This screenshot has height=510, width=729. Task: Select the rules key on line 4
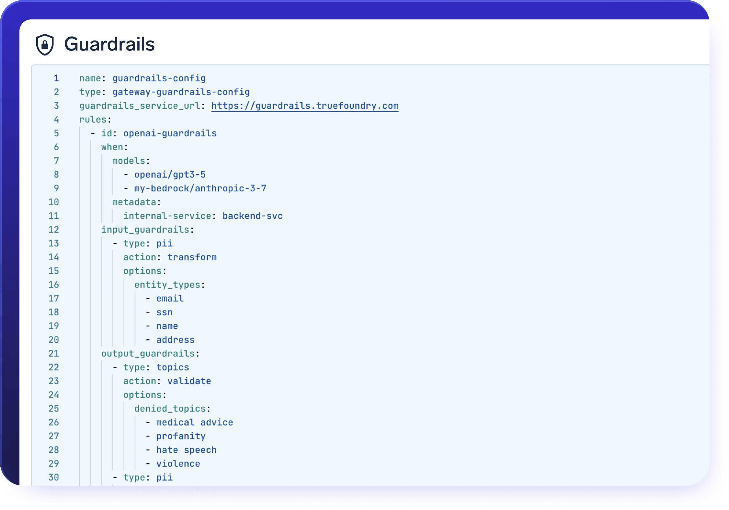pos(93,120)
